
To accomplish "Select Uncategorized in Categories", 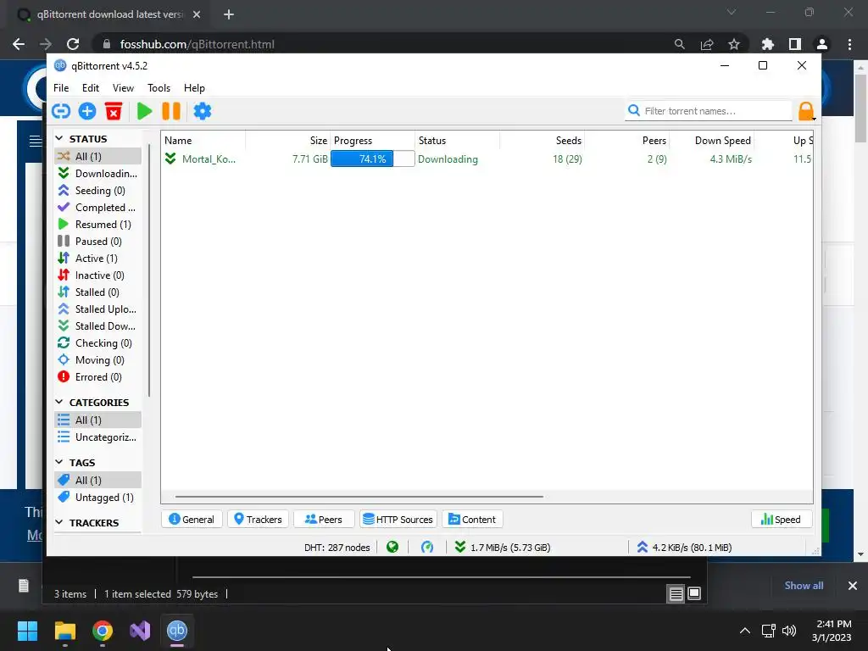I will 98,437.
